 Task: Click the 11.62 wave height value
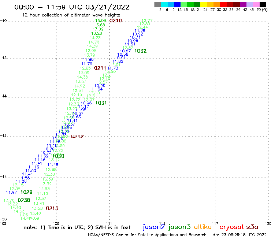43,156
